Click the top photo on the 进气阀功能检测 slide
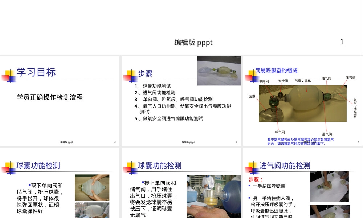 click(x=329, y=187)
